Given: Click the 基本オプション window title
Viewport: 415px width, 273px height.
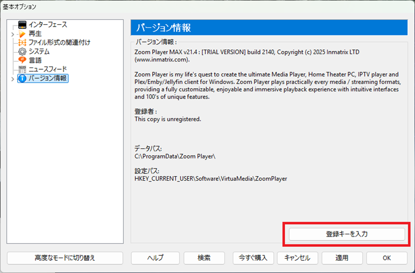Looking at the screenshot, I should tap(19, 7).
